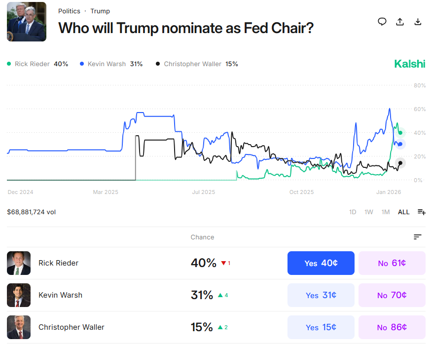Select the ALL time range
The width and height of the screenshot is (431, 347).
pos(403,212)
